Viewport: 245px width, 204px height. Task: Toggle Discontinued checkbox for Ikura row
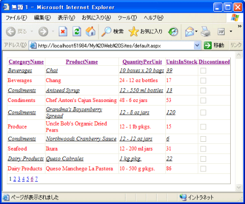pyautogui.click(x=203, y=149)
